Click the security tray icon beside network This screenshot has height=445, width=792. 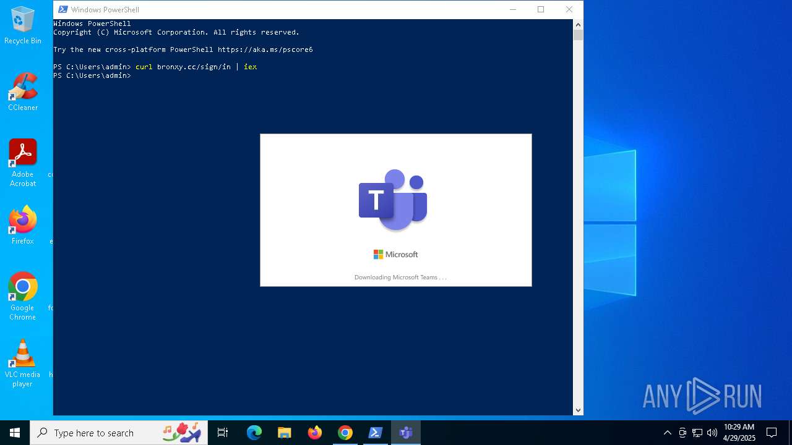682,433
